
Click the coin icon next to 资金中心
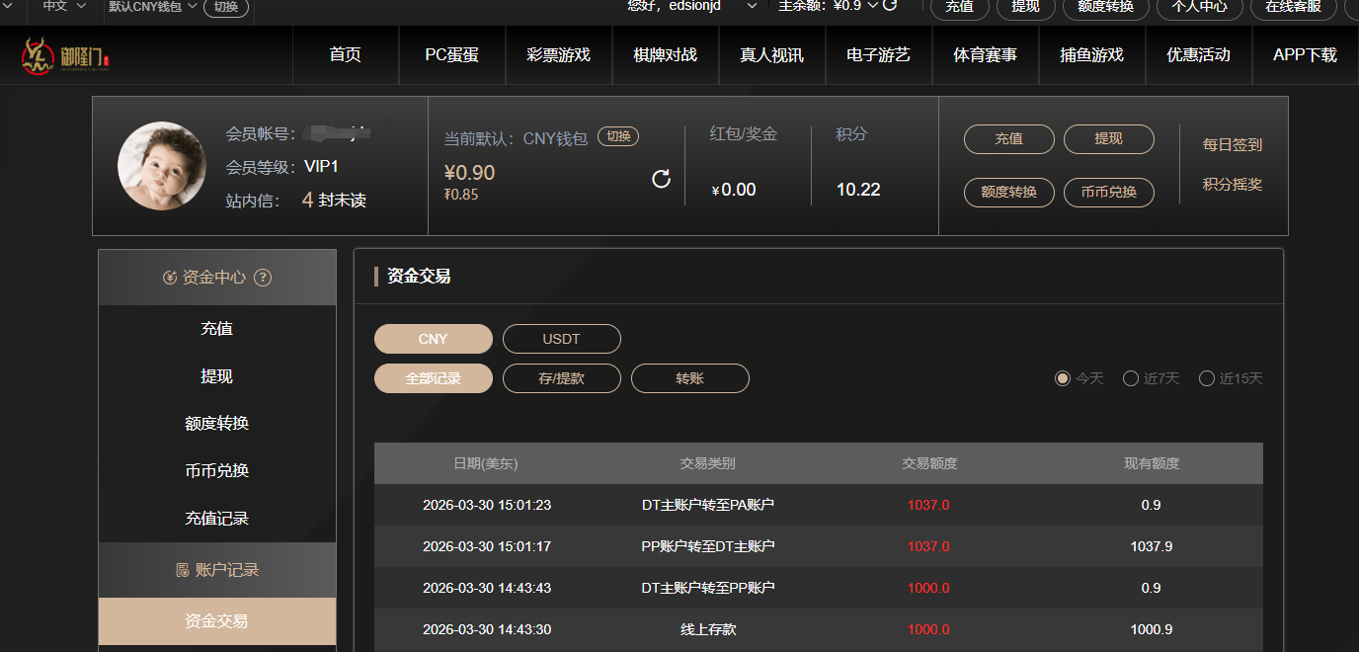[170, 278]
